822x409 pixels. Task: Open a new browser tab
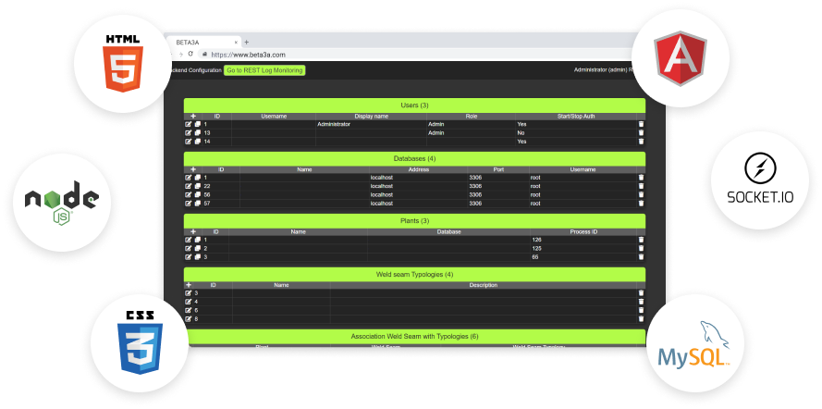[247, 42]
